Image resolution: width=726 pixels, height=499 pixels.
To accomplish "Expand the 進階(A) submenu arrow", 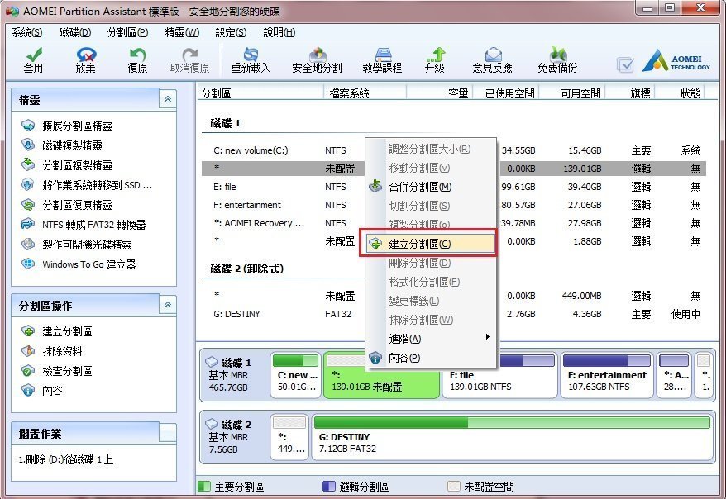I will click(487, 337).
